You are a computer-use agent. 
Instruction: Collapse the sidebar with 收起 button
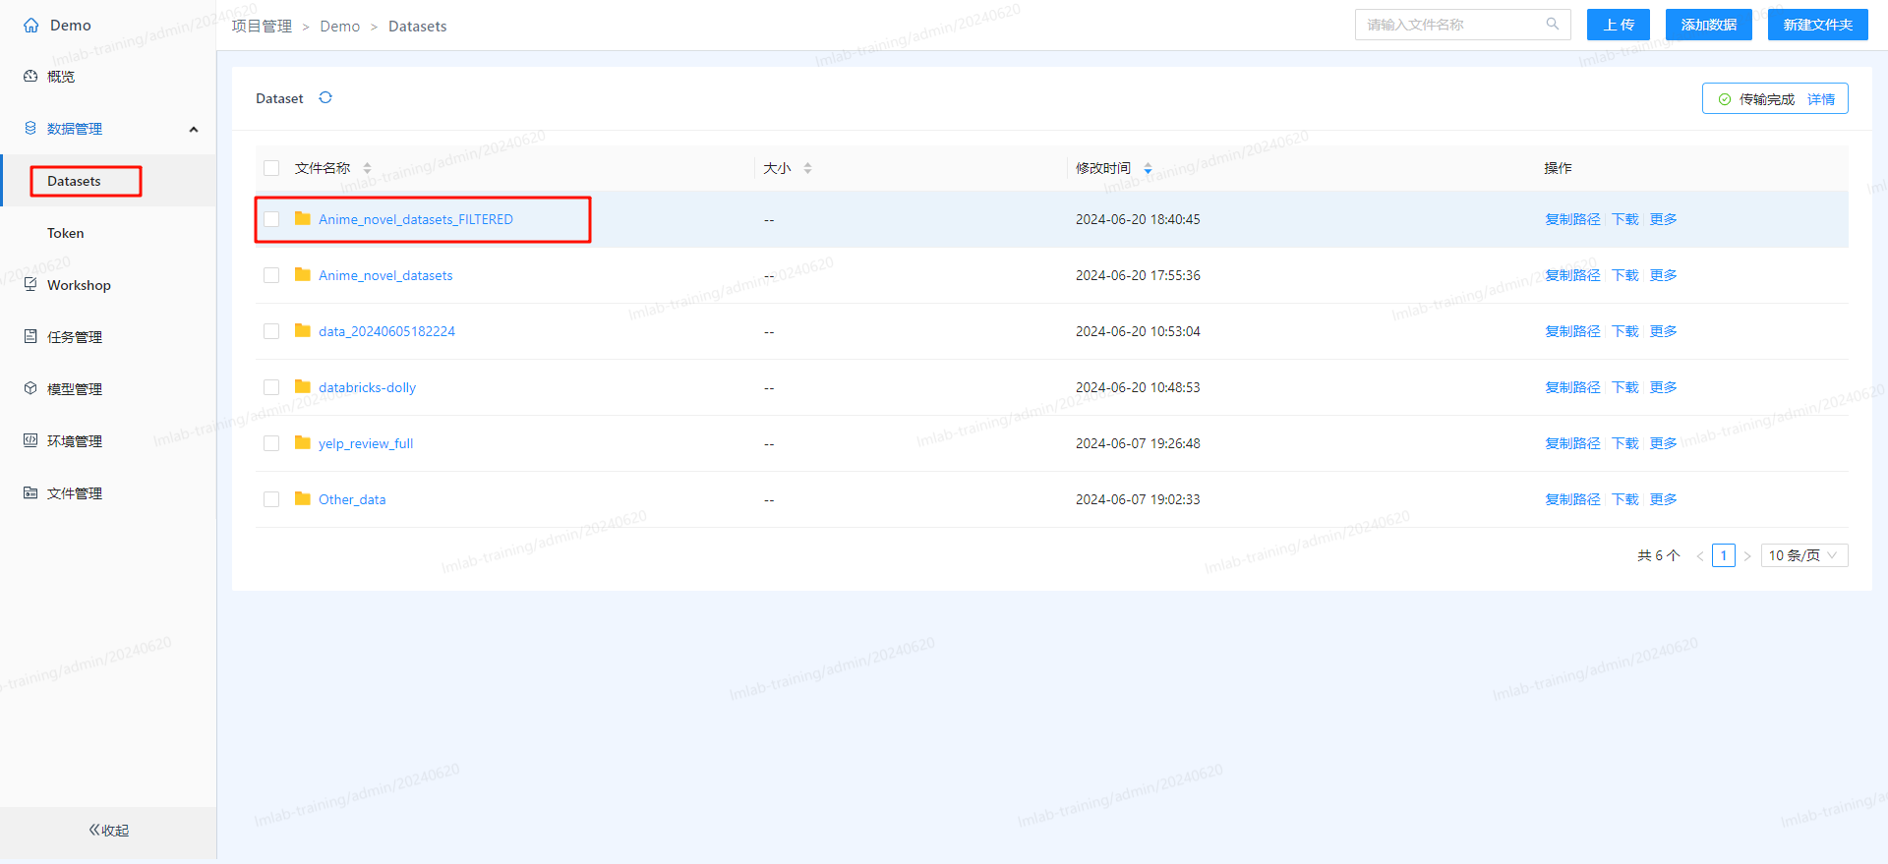[108, 831]
